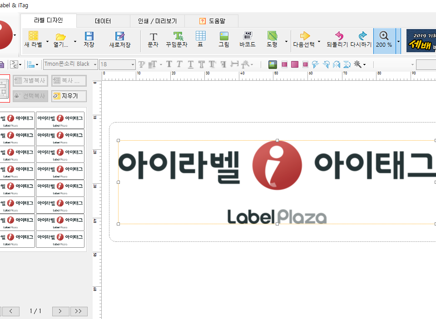436x319 pixels.
Task: Toggle outline text style
Action: tap(201, 64)
